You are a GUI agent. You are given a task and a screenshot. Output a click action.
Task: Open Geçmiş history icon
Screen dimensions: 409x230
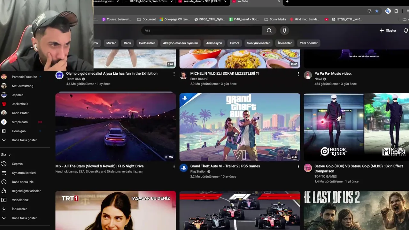click(4, 164)
